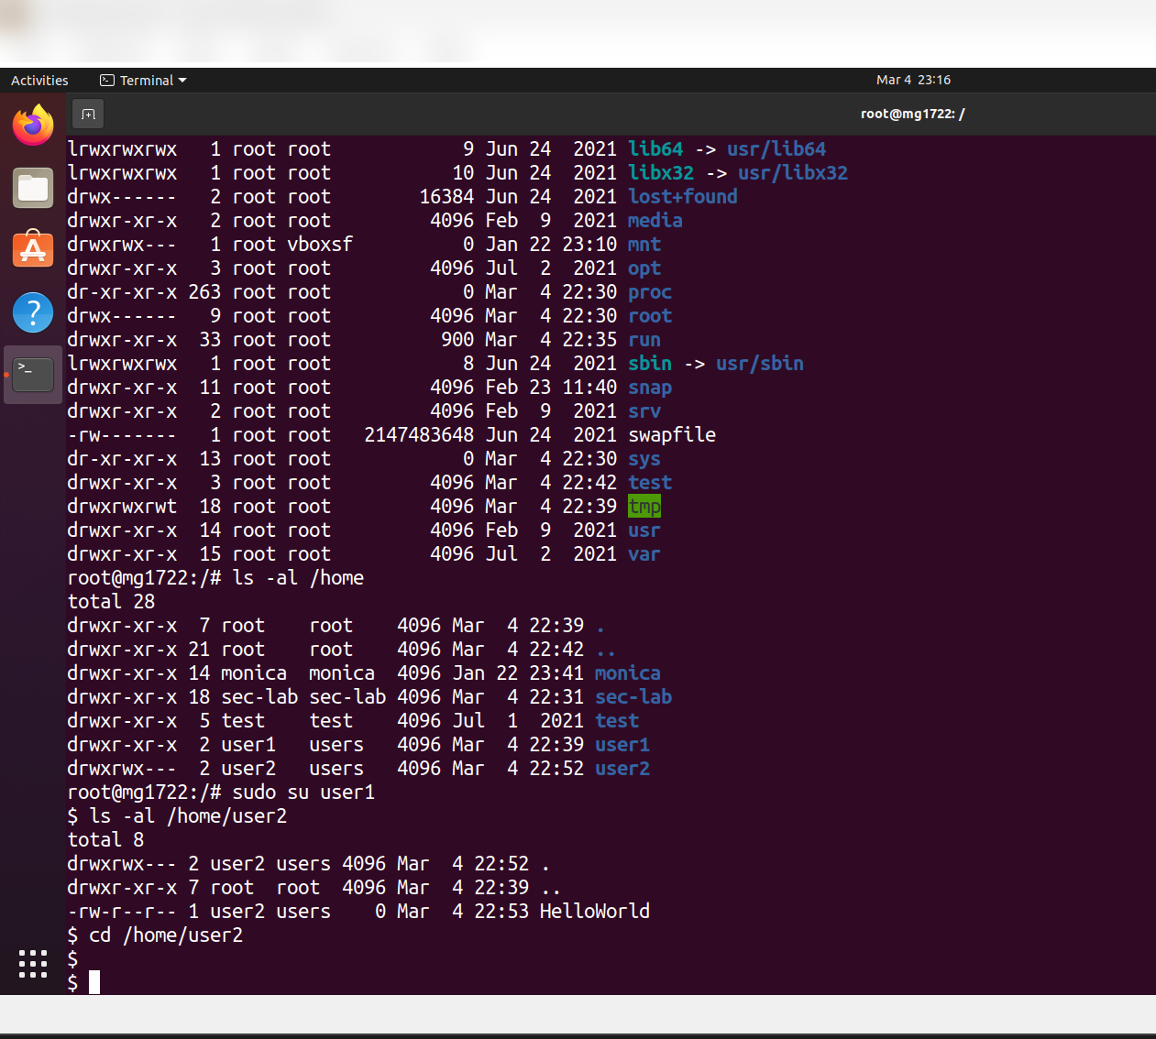
Task: Open a new terminal tab button
Action: pyautogui.click(x=88, y=114)
